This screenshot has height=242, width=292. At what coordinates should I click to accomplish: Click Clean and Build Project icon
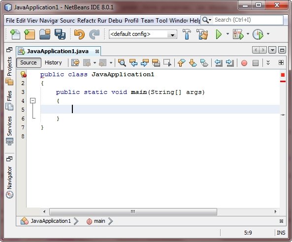pyautogui.click(x=202, y=34)
